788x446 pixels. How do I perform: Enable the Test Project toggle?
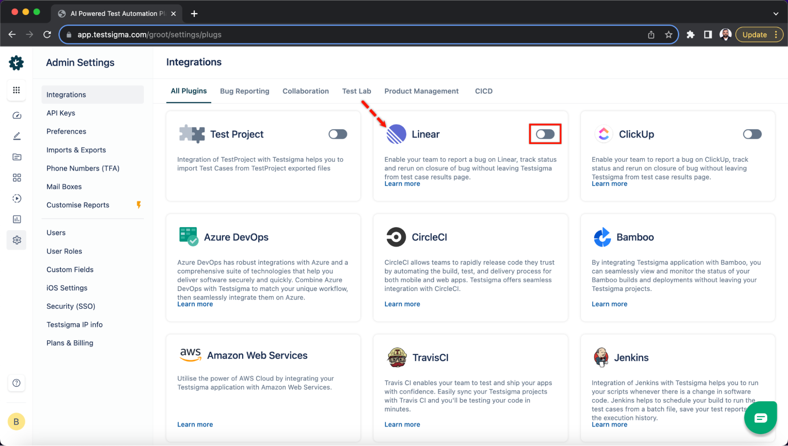click(338, 134)
